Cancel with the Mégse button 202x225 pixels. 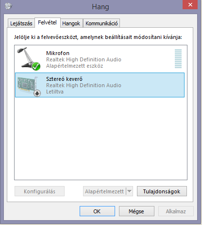136,211
